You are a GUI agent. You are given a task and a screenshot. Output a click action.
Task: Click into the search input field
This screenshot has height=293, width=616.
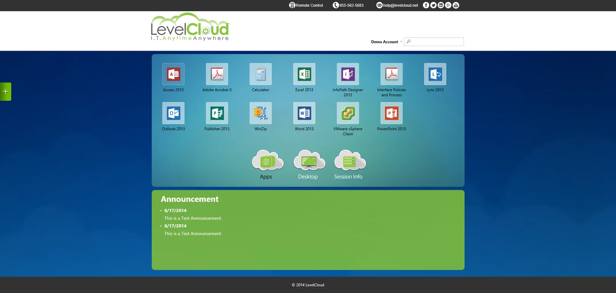(434, 41)
